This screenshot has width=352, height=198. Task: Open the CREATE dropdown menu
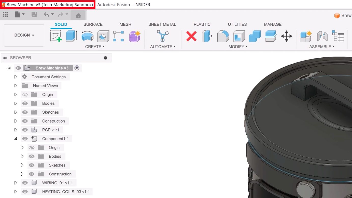(x=95, y=47)
